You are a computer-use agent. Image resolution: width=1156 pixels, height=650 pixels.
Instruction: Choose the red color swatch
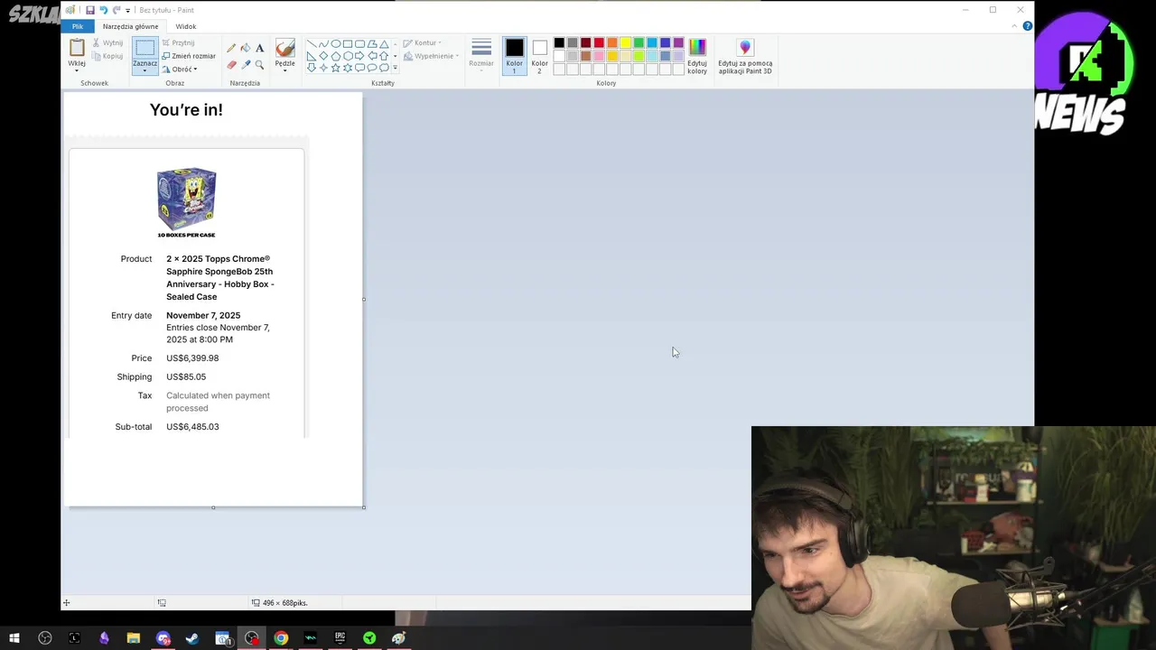pos(599,42)
